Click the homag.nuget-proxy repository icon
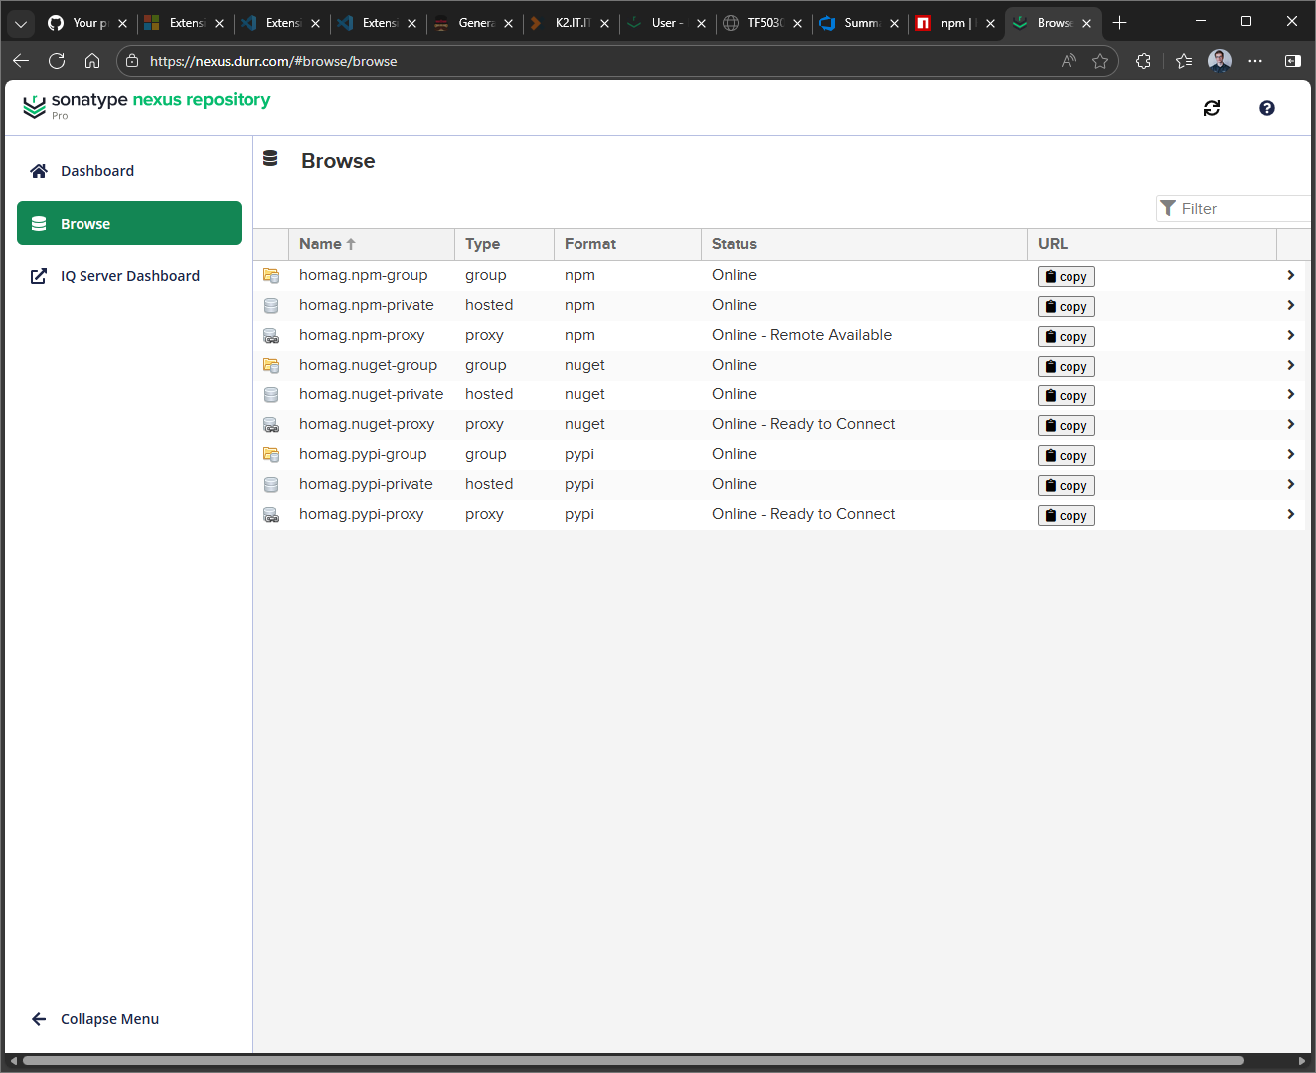Viewport: 1316px width, 1073px height. click(271, 425)
